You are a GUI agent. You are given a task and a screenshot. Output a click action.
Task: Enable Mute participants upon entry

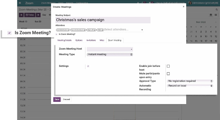coord(168,74)
